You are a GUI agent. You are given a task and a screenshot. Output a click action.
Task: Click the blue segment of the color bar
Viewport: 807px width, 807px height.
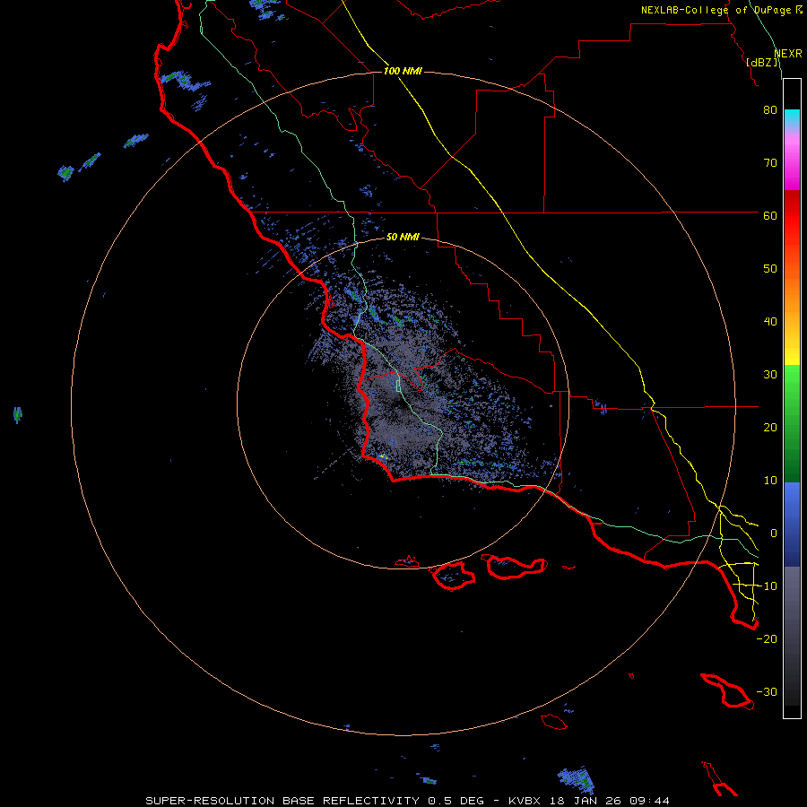pyautogui.click(x=792, y=525)
